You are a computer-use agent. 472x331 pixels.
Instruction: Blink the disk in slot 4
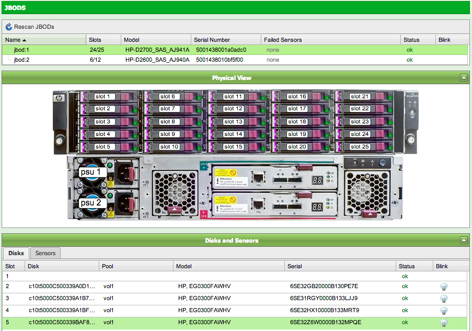pos(443,311)
